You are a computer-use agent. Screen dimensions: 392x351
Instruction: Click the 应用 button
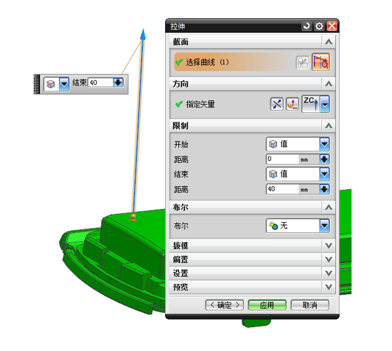click(x=267, y=305)
